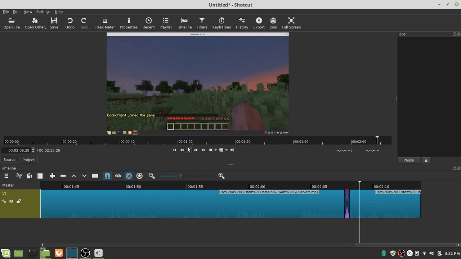The width and height of the screenshot is (461, 259).
Task: Skip to the previous point in player
Action: tap(175, 150)
